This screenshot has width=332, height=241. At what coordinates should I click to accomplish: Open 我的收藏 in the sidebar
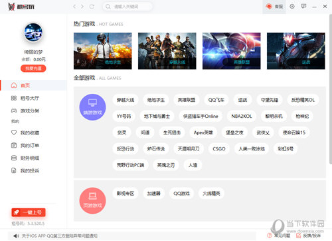pos(33,132)
